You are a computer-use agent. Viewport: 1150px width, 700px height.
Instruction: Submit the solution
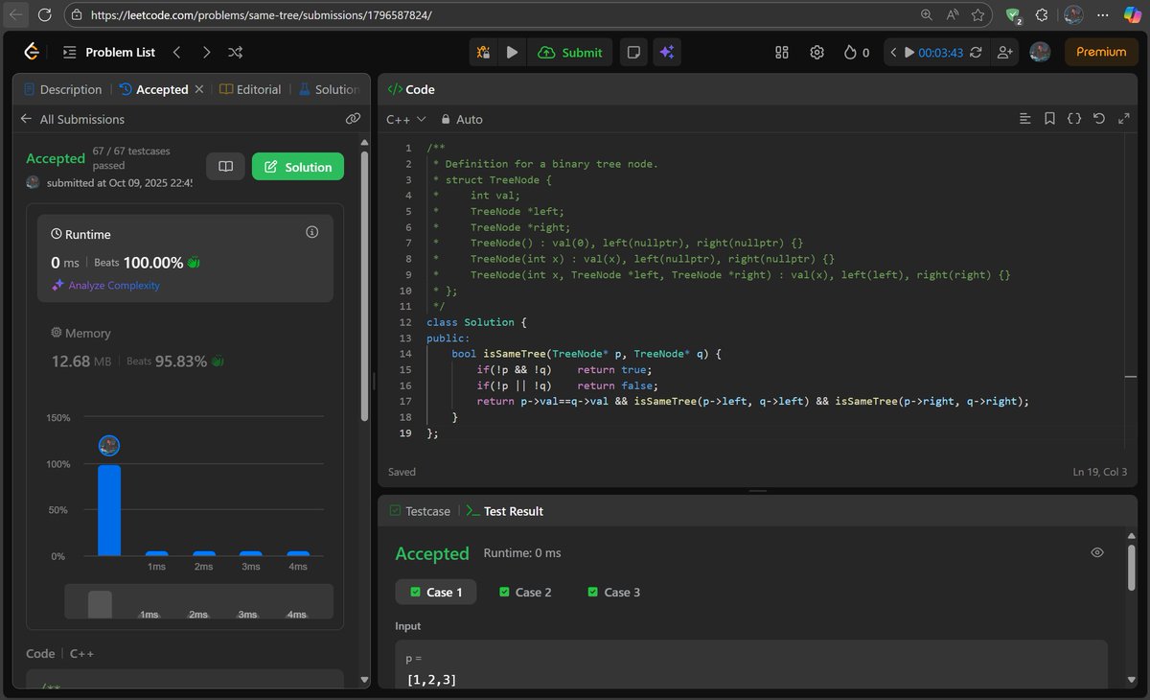point(570,53)
